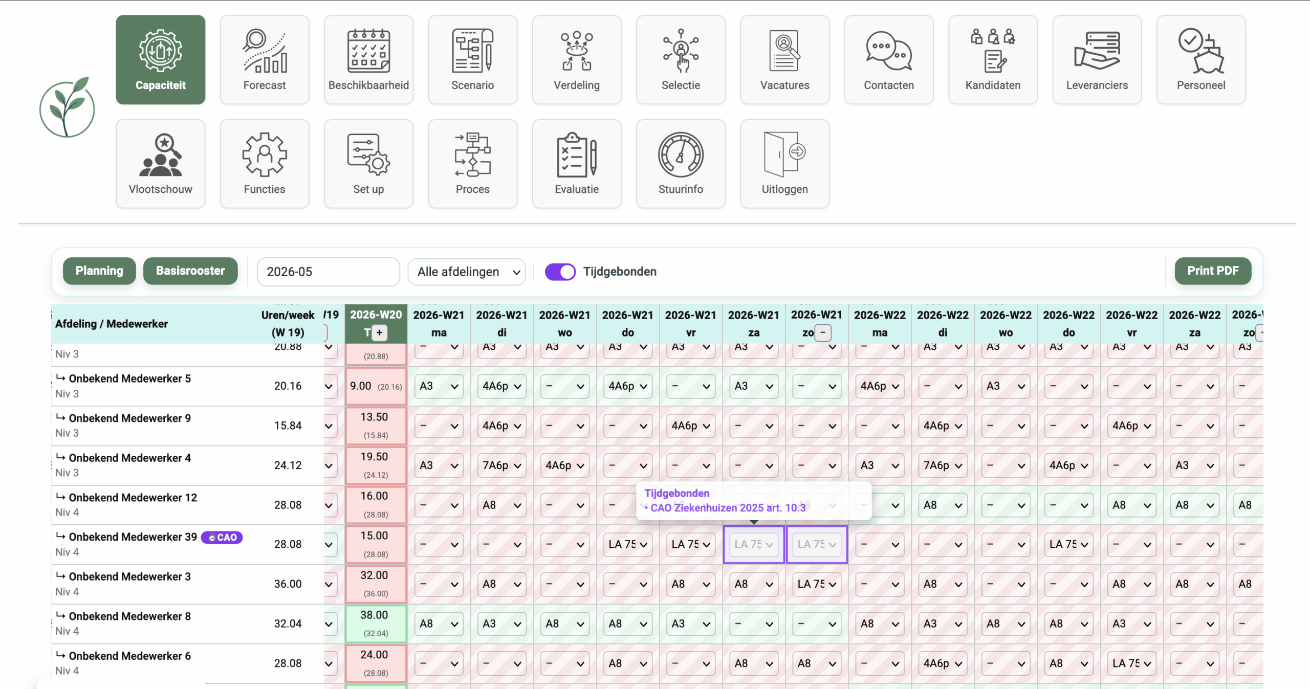This screenshot has width=1310, height=689.
Task: Open the Vacatures module
Action: 785,60
